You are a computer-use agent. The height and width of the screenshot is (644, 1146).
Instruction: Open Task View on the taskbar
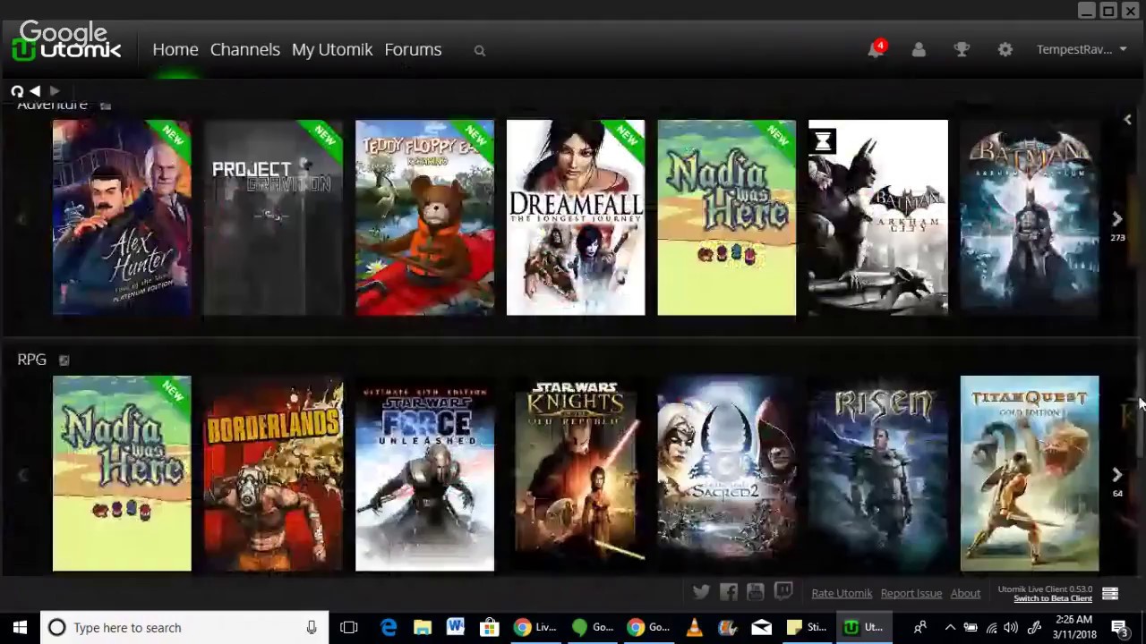click(x=349, y=627)
